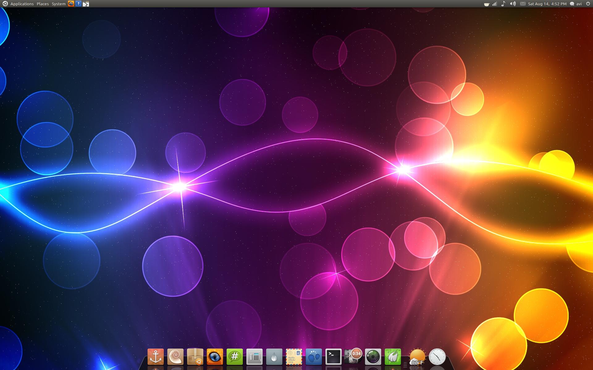Click the music player icon showing 0:34
Image resolution: width=593 pixels, height=370 pixels.
coord(353,357)
